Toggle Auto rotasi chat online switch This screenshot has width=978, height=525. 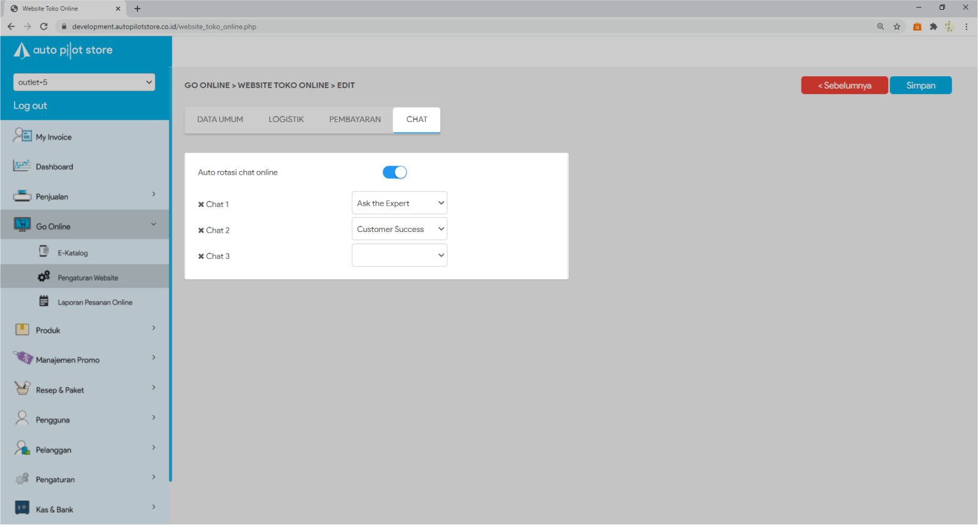tap(395, 172)
